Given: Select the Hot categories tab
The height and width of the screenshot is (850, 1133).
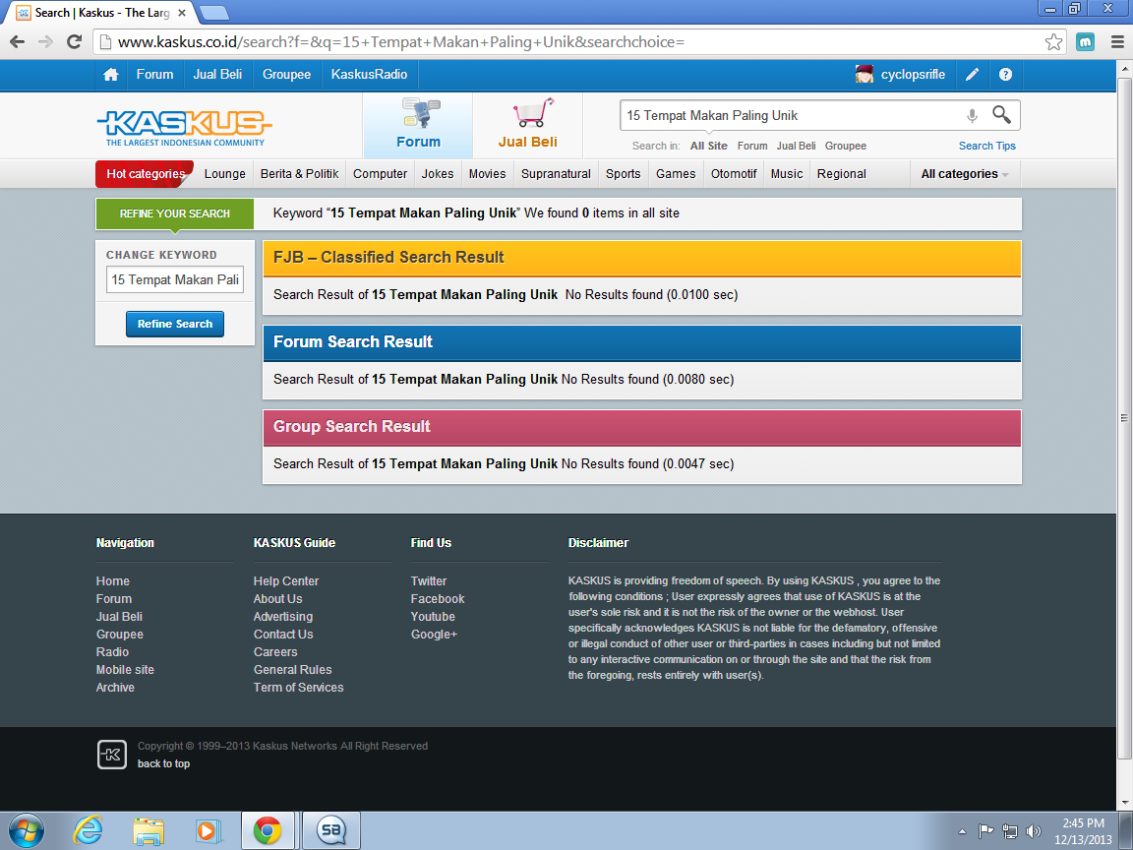Looking at the screenshot, I should 146,174.
